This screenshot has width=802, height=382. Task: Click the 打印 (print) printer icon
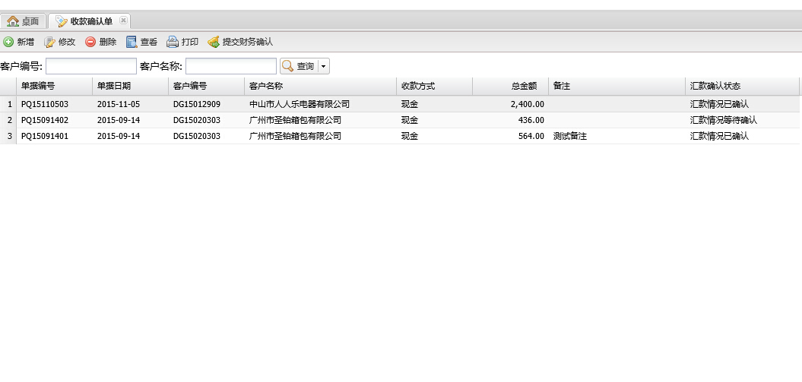(x=173, y=42)
